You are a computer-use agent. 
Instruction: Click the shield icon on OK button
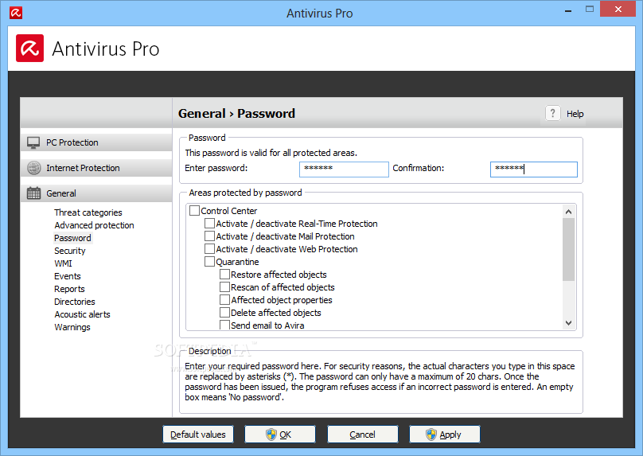(x=271, y=435)
